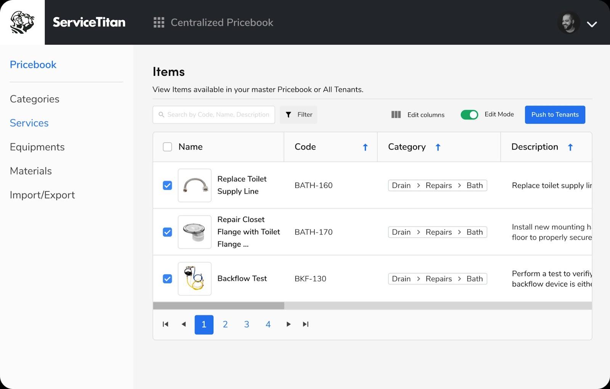Jump to last page using end arrow

coord(305,324)
